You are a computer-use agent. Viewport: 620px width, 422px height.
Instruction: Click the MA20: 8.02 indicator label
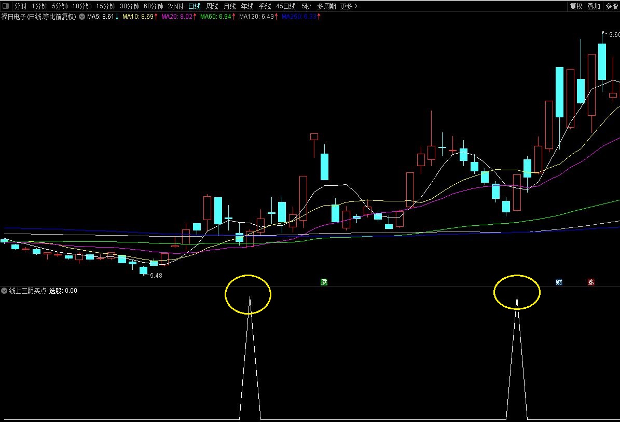tap(177, 17)
